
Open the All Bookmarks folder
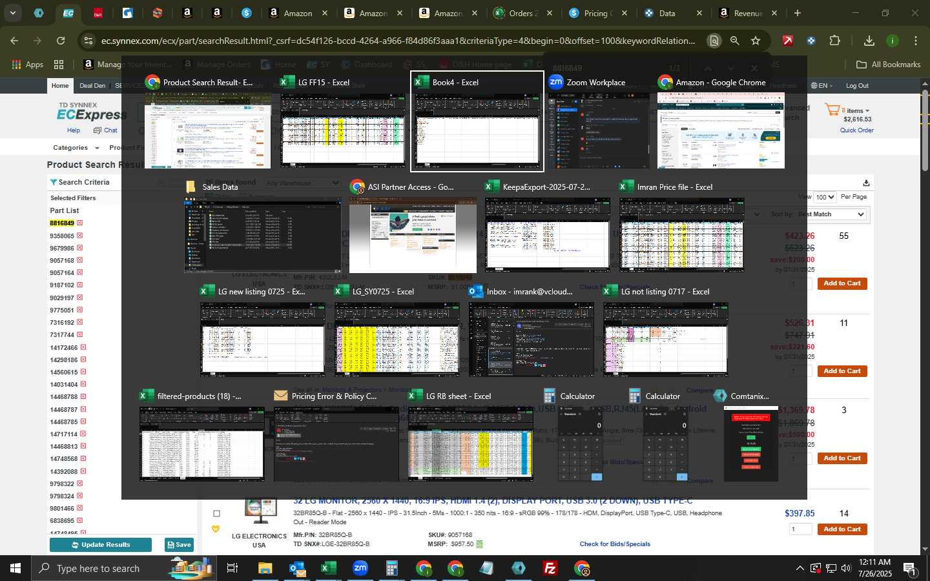pos(888,65)
